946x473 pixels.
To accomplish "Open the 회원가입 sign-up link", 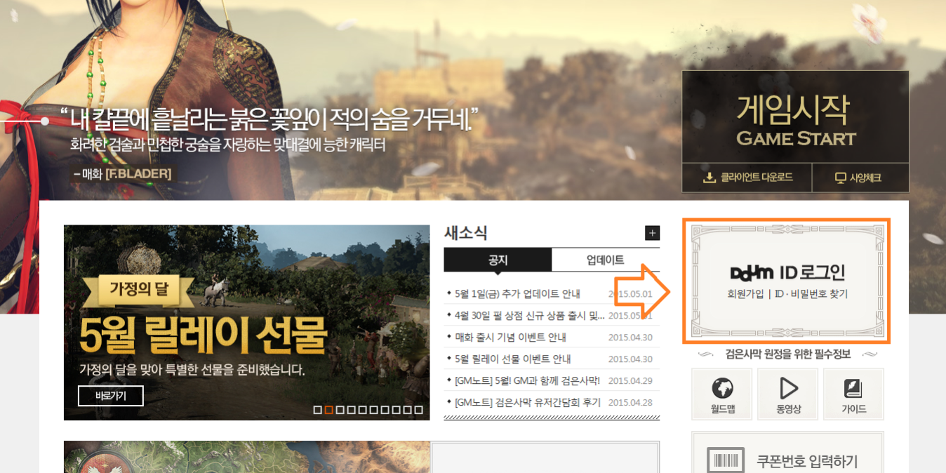I will 745,294.
